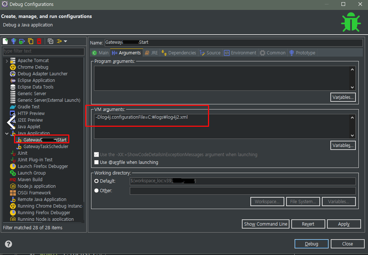Click VM arguments scroll down arrow
This screenshot has width=368, height=255.
pyautogui.click(x=352, y=136)
